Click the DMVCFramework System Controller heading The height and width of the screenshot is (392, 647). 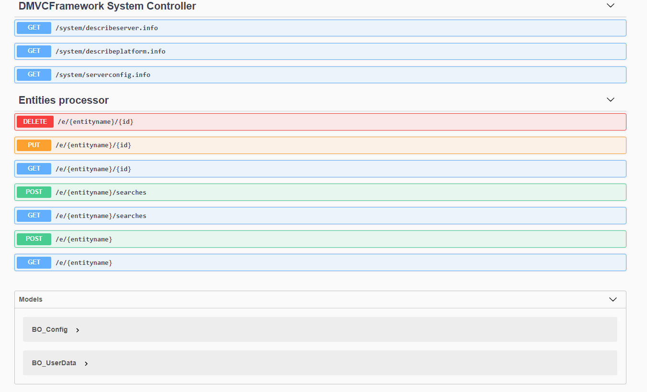click(107, 6)
